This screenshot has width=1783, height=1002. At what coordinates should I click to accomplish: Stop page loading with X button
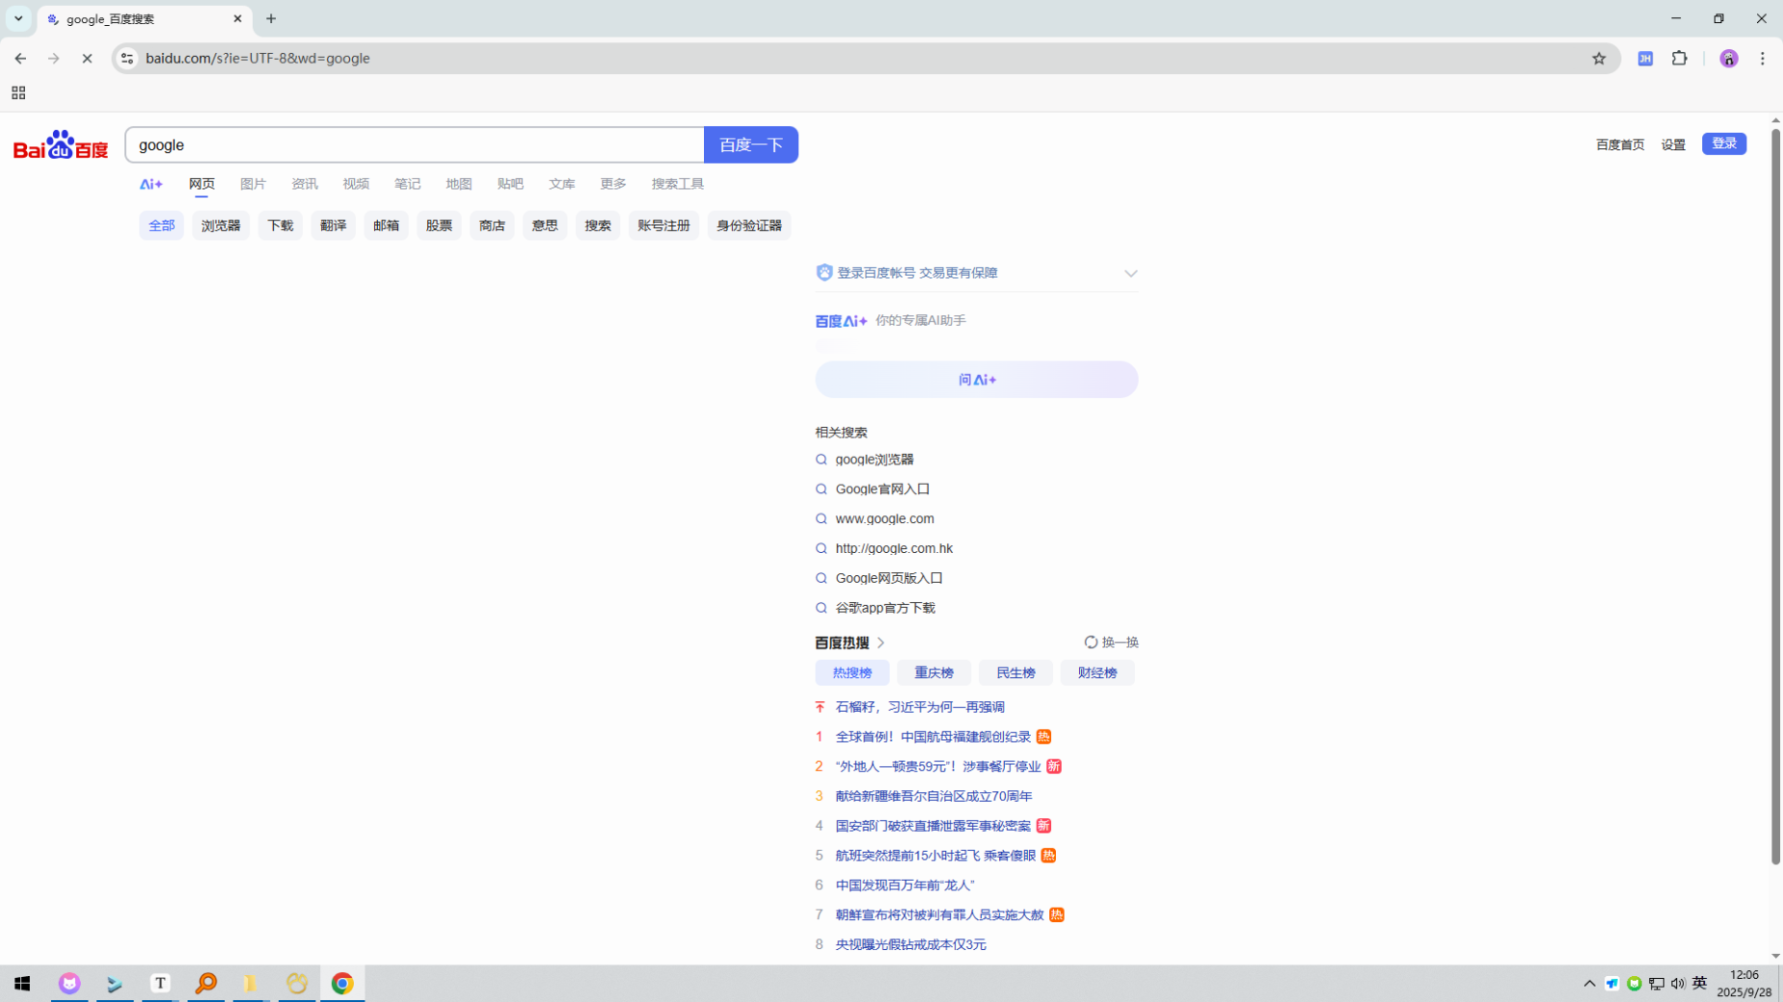click(87, 59)
